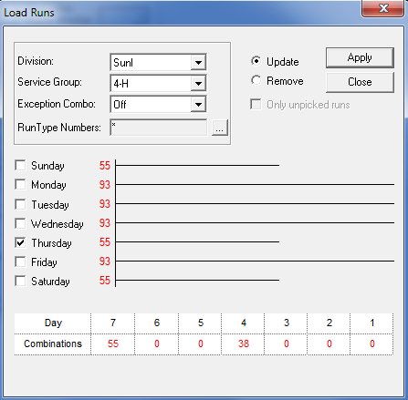Select the Update radio button

click(x=256, y=61)
